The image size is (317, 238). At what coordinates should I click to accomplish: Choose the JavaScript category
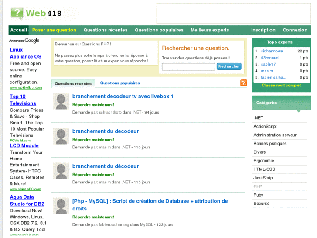click(x=263, y=178)
